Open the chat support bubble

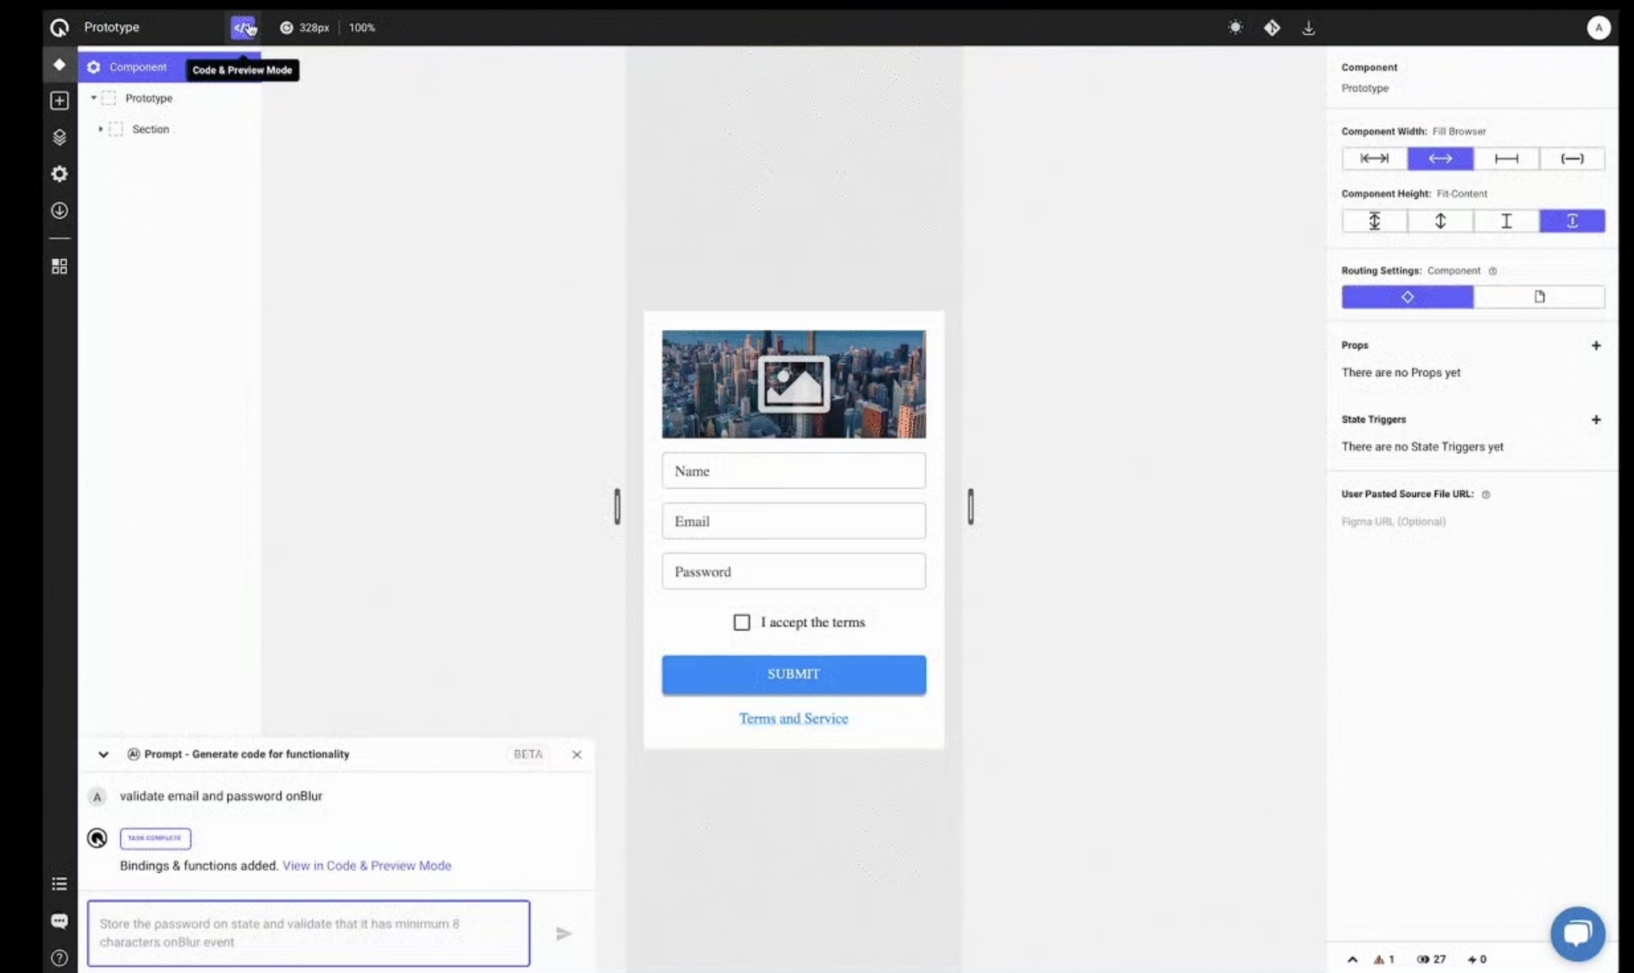(x=1577, y=933)
